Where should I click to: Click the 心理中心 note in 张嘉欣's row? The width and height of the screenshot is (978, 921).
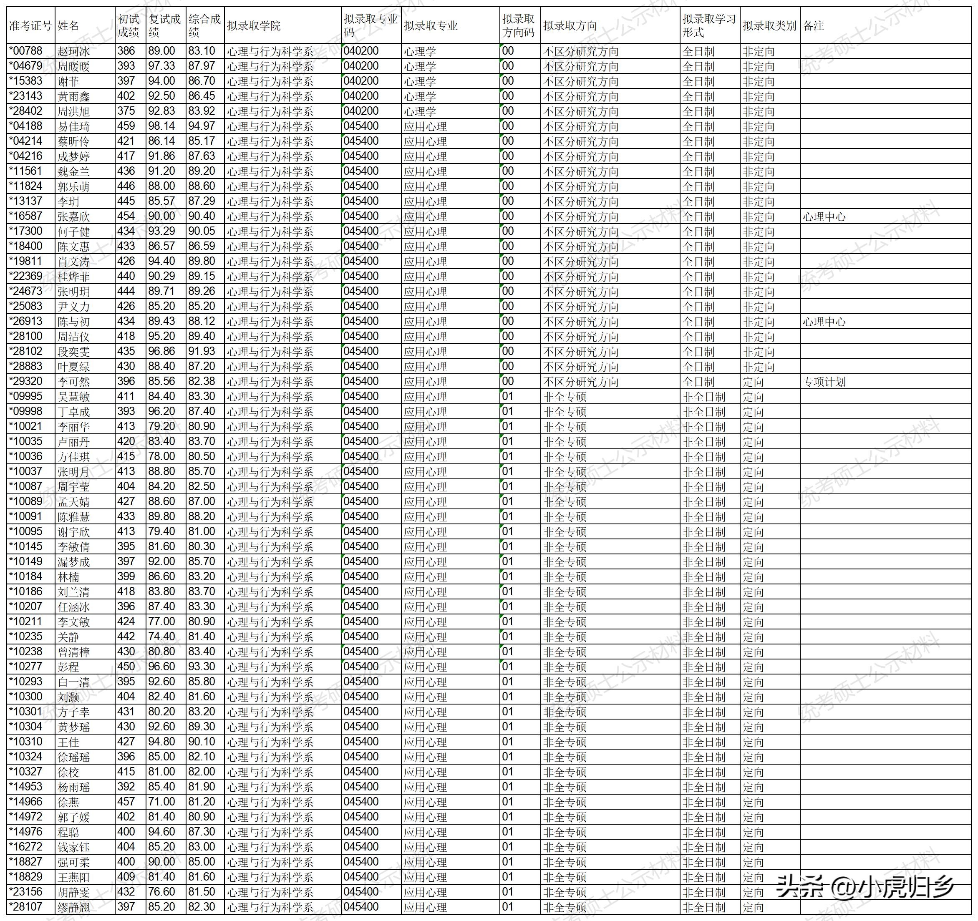824,217
